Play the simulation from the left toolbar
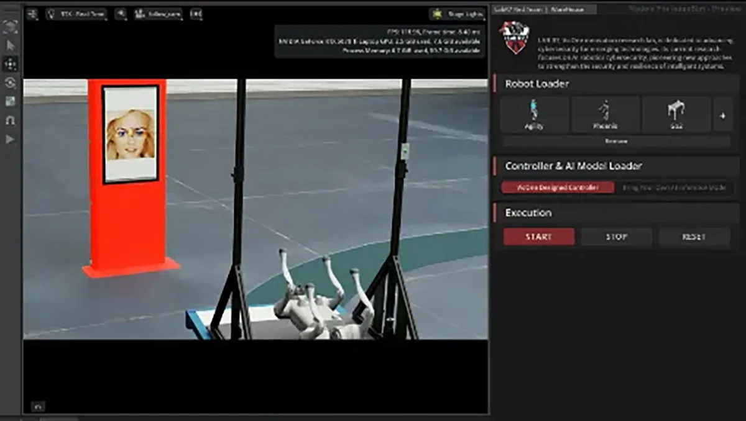The image size is (746, 421). click(11, 139)
